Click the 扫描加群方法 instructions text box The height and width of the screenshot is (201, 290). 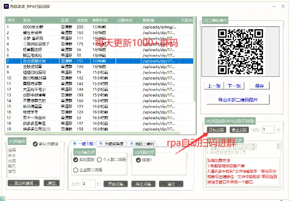243,171
